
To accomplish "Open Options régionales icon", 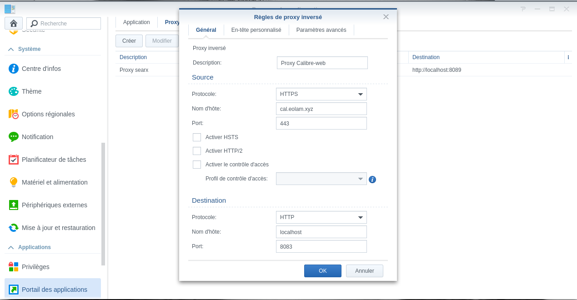I will [x=14, y=114].
